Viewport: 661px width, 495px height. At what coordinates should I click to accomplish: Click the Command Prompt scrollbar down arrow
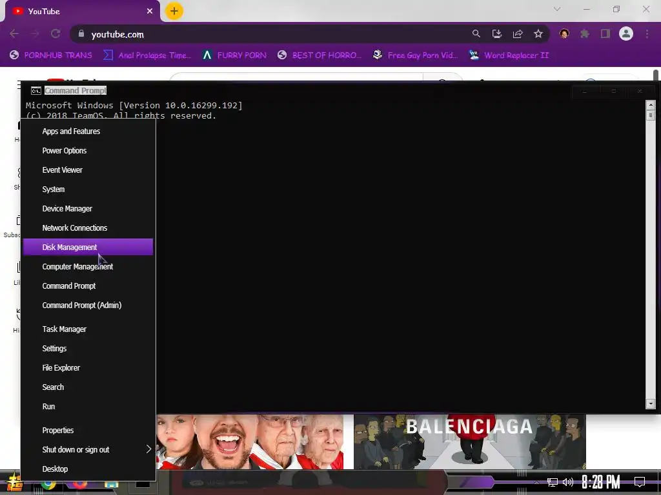(651, 403)
